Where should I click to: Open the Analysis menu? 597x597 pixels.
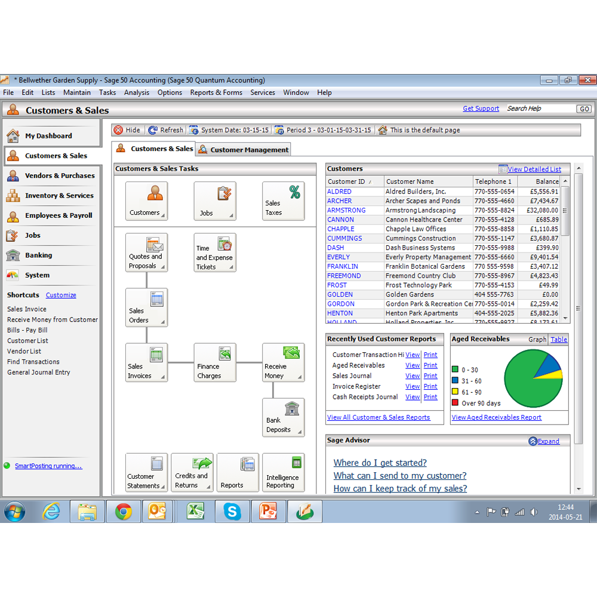point(137,93)
